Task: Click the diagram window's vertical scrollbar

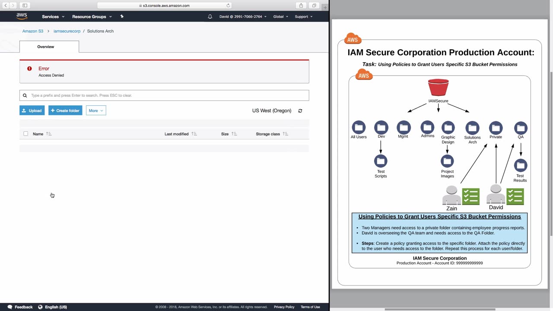Action: tap(550, 153)
